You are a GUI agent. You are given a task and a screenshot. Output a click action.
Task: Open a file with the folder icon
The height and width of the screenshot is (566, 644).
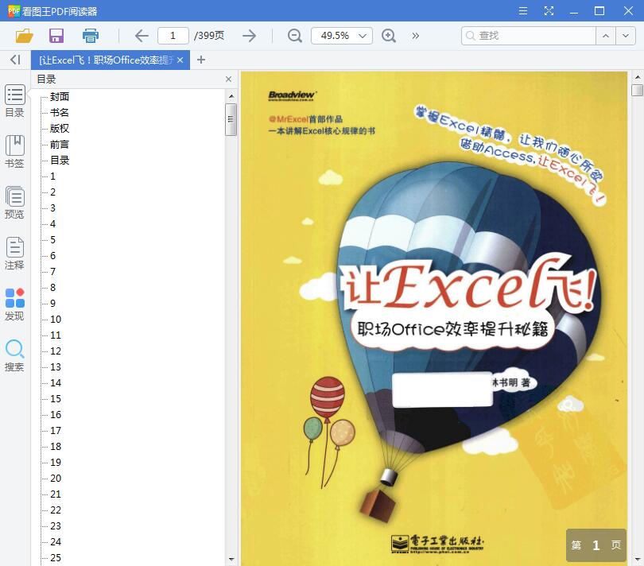(x=24, y=36)
